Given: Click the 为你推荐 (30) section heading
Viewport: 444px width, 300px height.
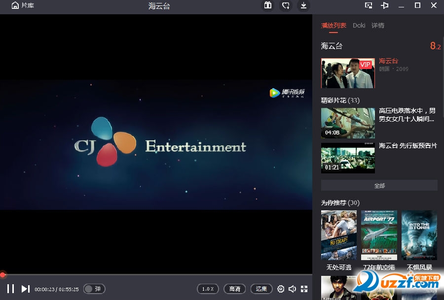Looking at the screenshot, I should [340, 203].
